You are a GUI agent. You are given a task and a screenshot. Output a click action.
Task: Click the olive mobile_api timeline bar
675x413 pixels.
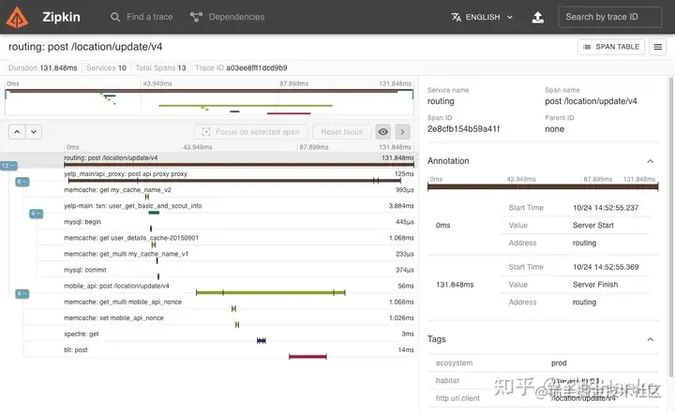(x=270, y=292)
